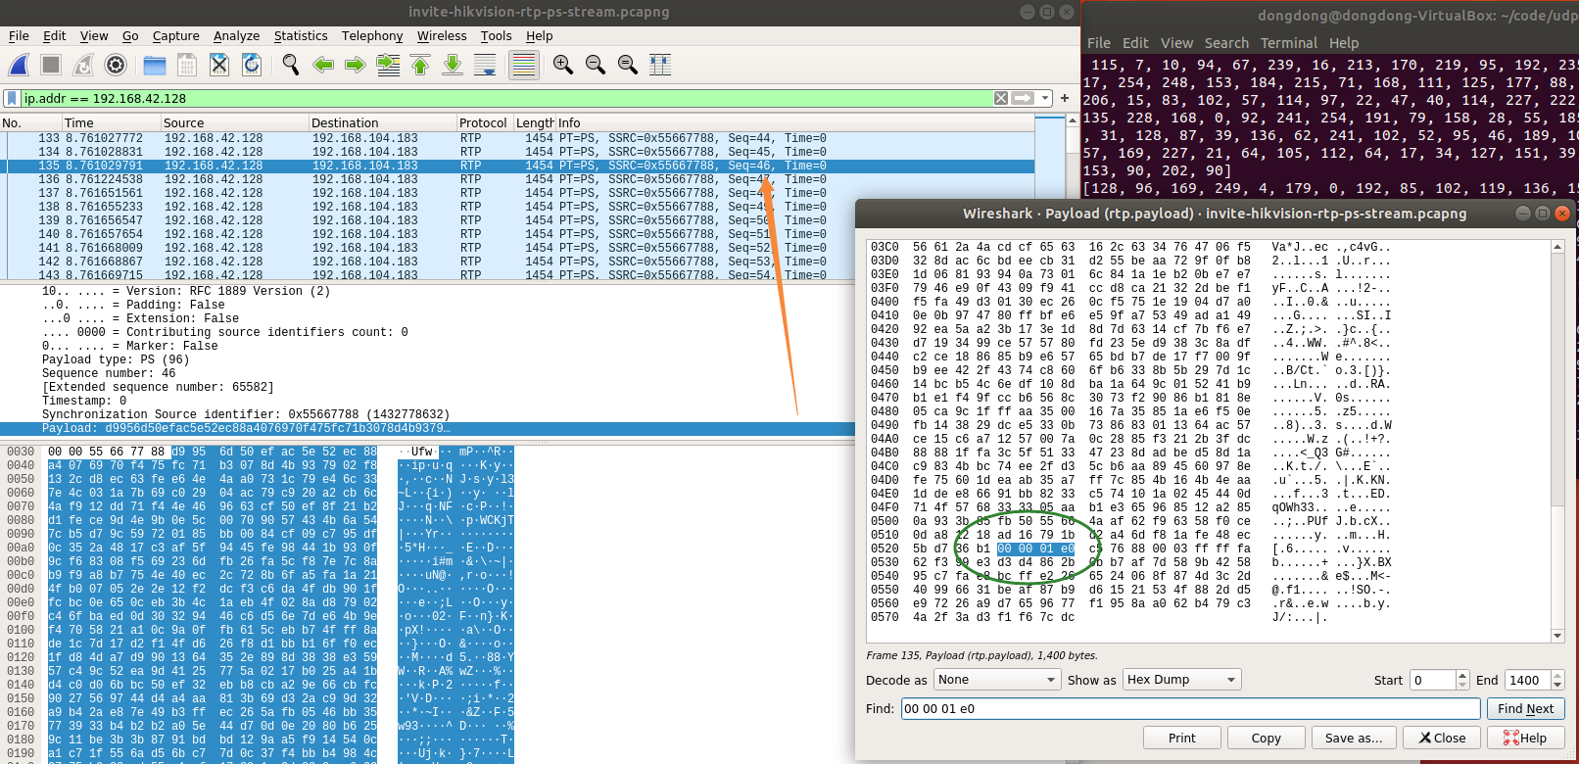
Task: Reload this capture file
Action: [252, 65]
